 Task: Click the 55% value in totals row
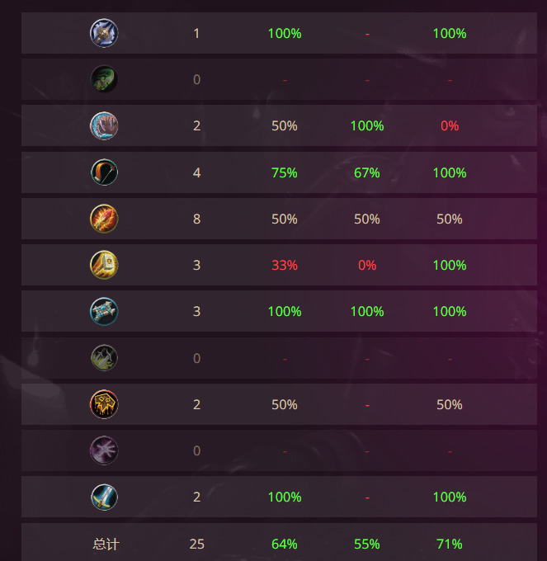tap(367, 544)
